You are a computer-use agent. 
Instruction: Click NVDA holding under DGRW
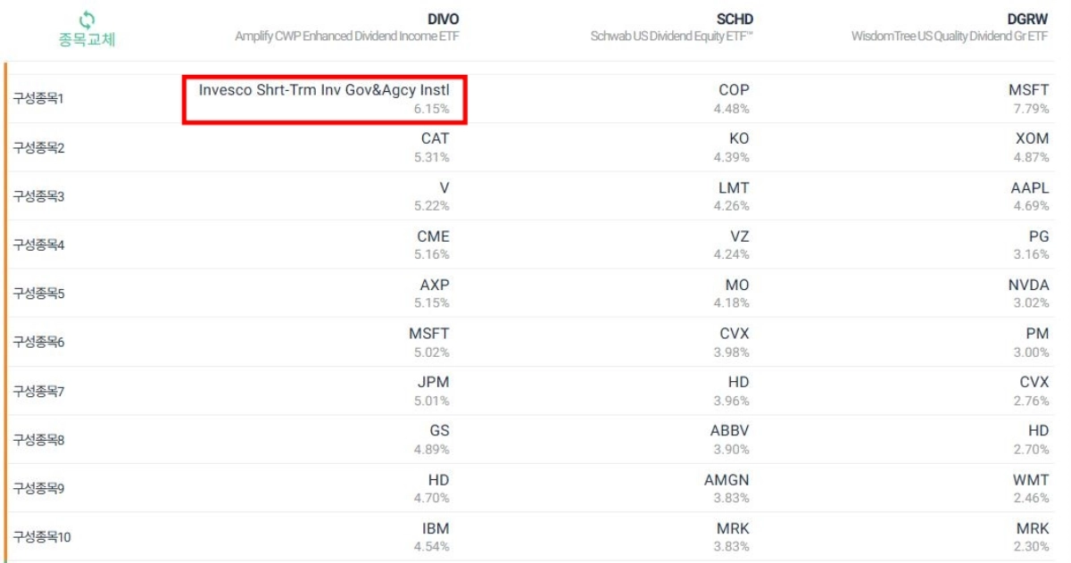(x=1029, y=286)
